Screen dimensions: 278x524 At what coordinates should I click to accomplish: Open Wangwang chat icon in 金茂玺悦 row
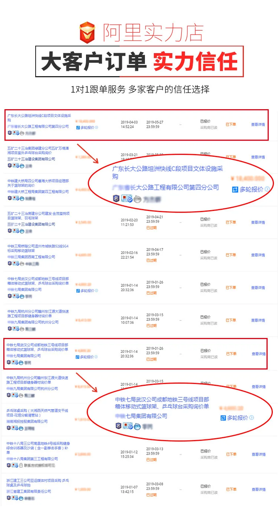[21, 231]
